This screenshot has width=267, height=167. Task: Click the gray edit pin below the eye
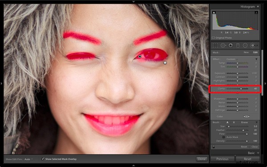click(165, 63)
